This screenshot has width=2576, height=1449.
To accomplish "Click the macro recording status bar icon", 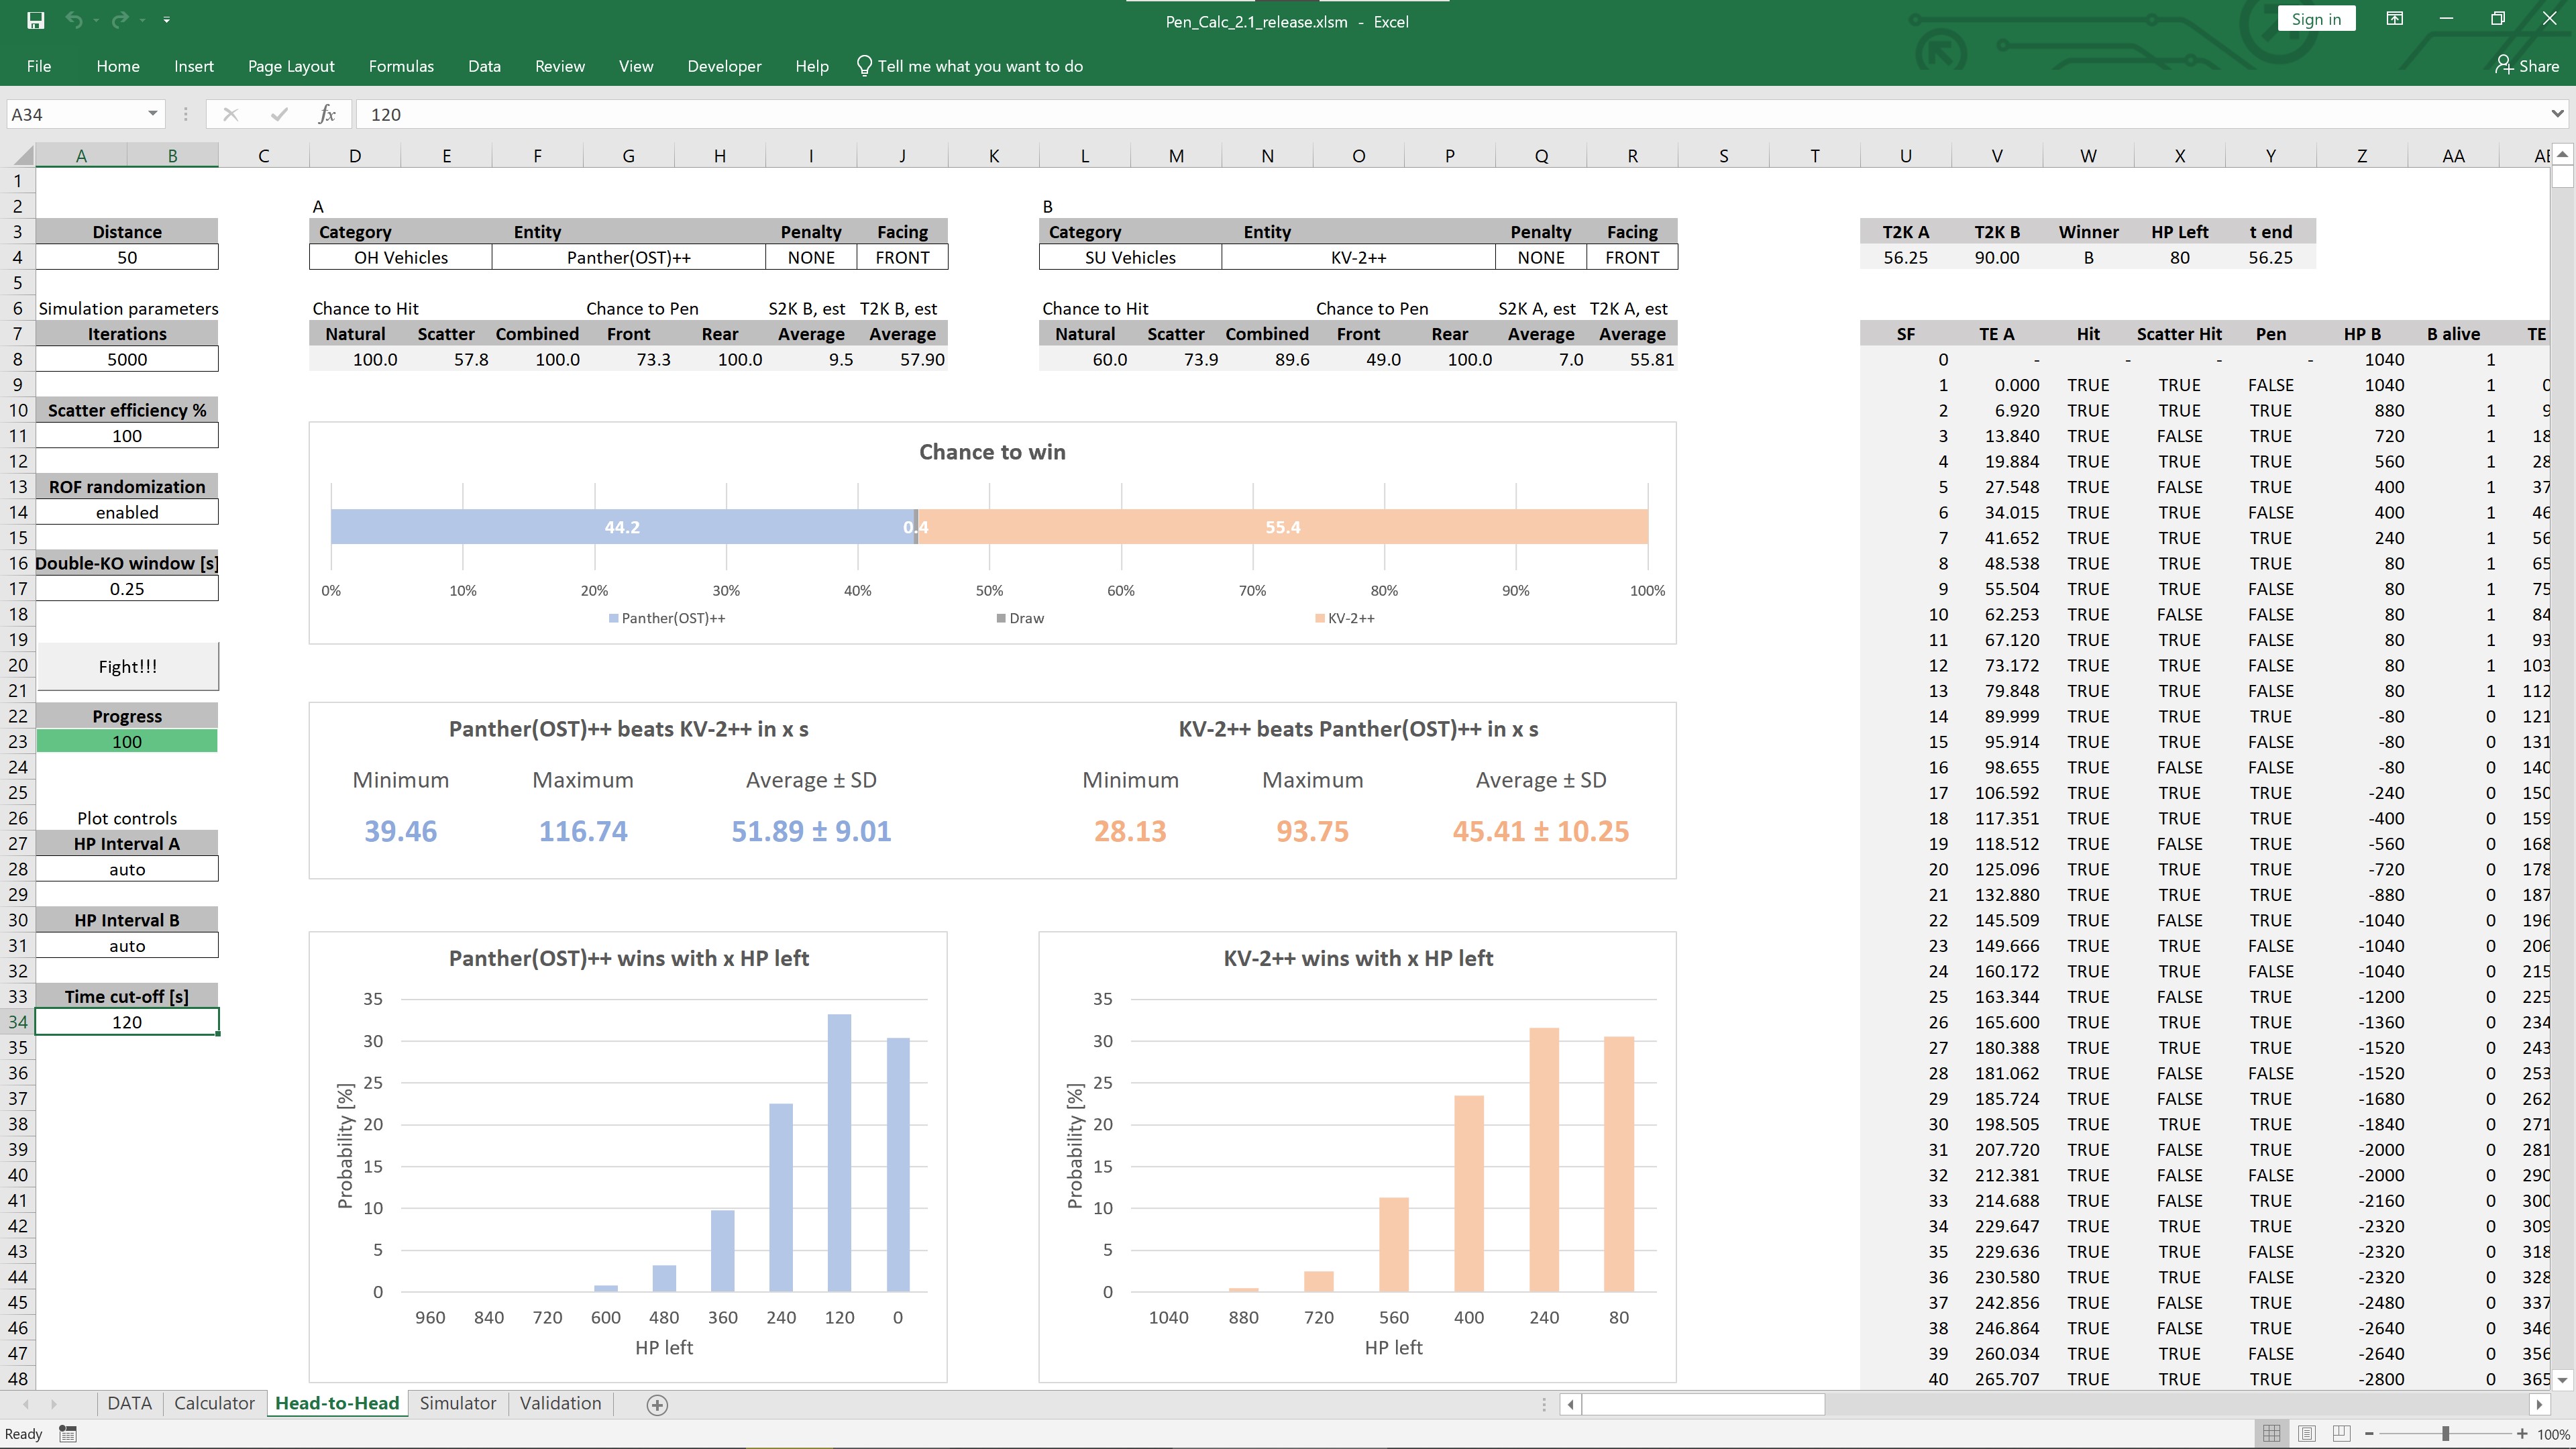I will (x=68, y=1434).
